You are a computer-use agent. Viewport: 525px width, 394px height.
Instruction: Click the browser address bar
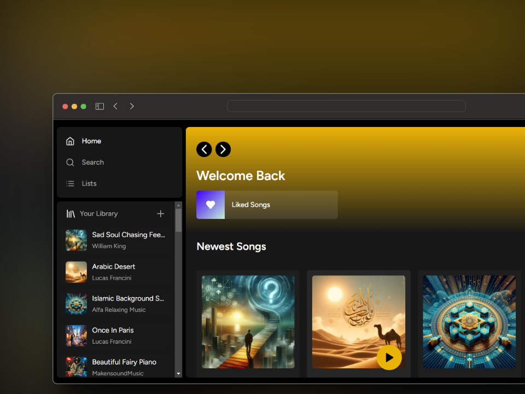pos(346,106)
